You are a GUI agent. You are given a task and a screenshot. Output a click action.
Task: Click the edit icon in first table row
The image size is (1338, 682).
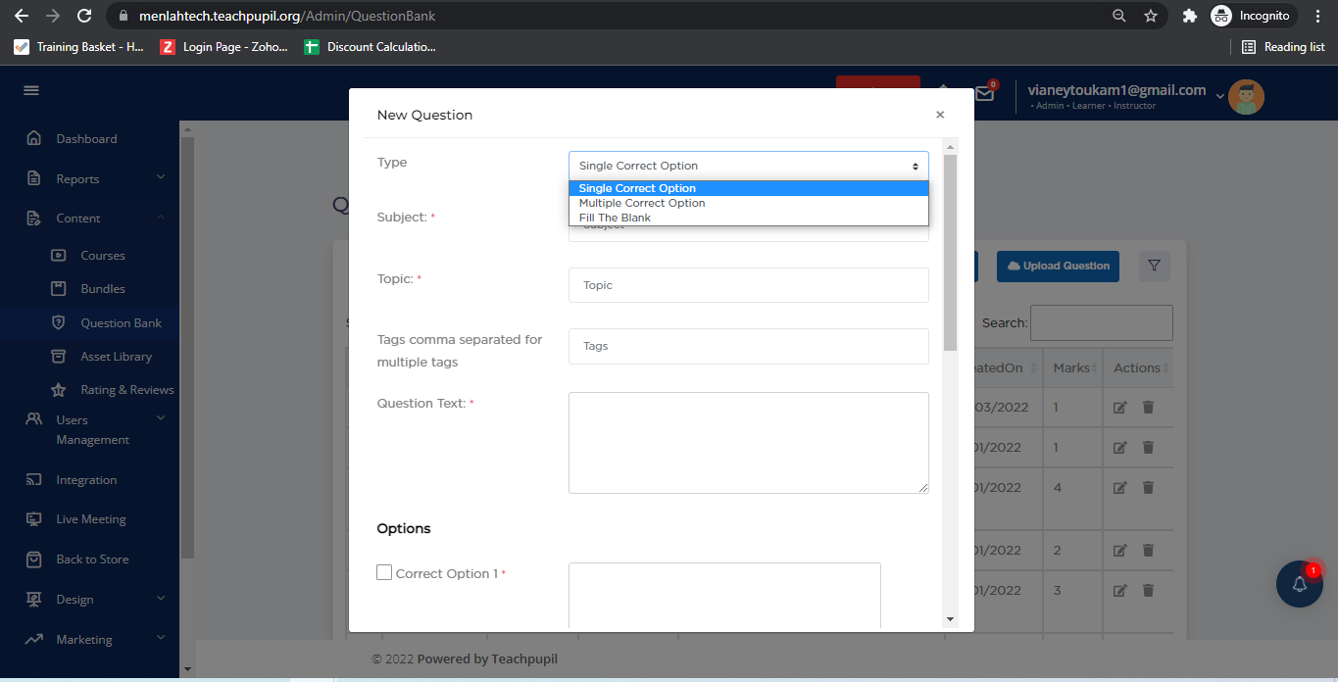pyautogui.click(x=1119, y=408)
